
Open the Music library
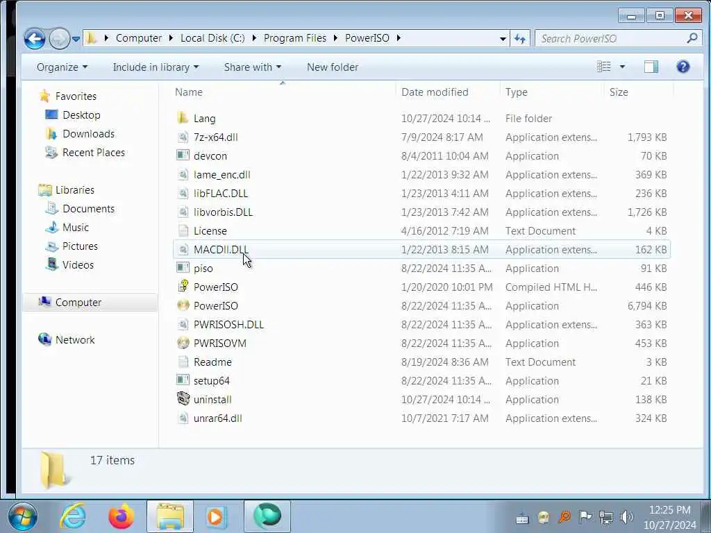point(75,228)
